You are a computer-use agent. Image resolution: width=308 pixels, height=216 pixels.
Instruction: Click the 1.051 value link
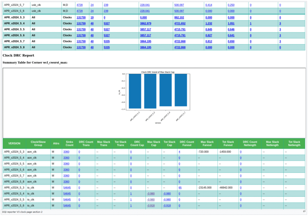coord(231,23)
